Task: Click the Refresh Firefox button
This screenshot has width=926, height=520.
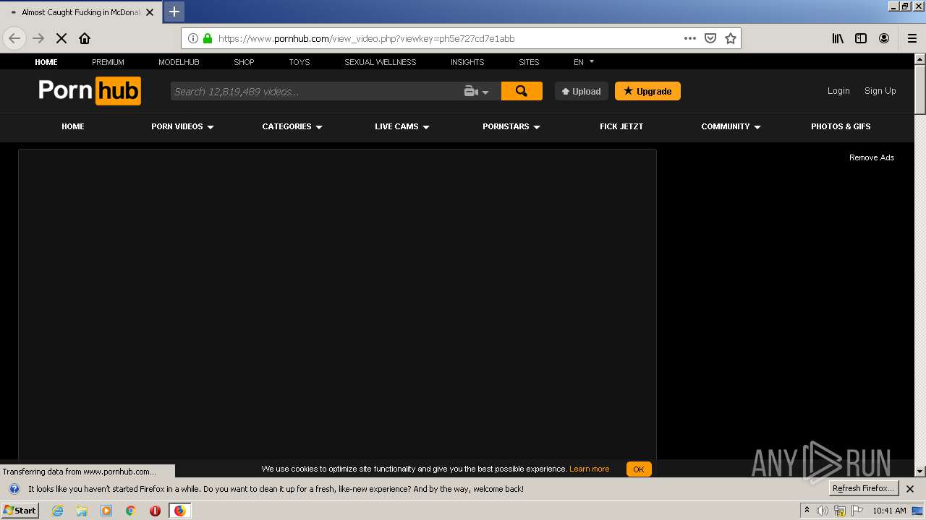Action: coord(863,488)
